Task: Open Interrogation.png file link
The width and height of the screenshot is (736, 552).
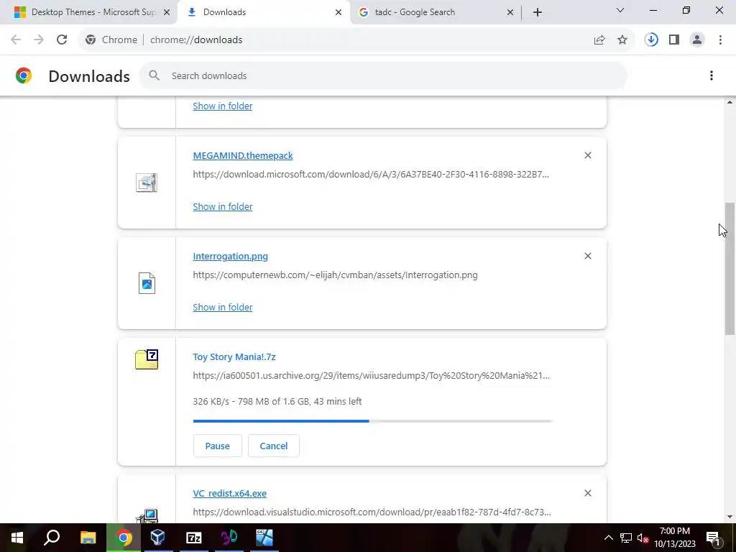Action: (x=231, y=257)
